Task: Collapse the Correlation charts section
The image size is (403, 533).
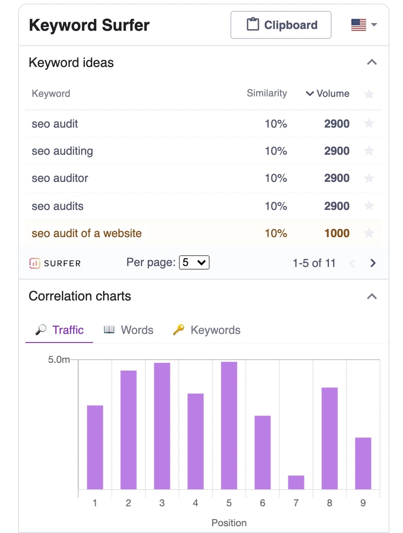Action: click(x=372, y=296)
